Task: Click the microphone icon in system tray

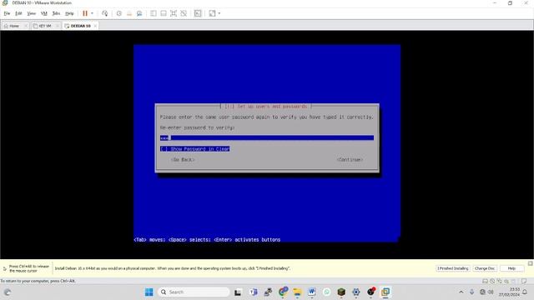Action: pos(472,292)
